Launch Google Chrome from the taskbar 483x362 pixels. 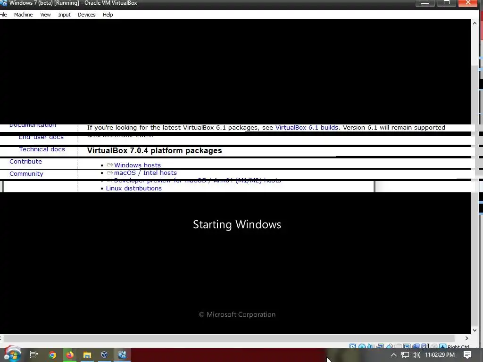tap(52, 354)
